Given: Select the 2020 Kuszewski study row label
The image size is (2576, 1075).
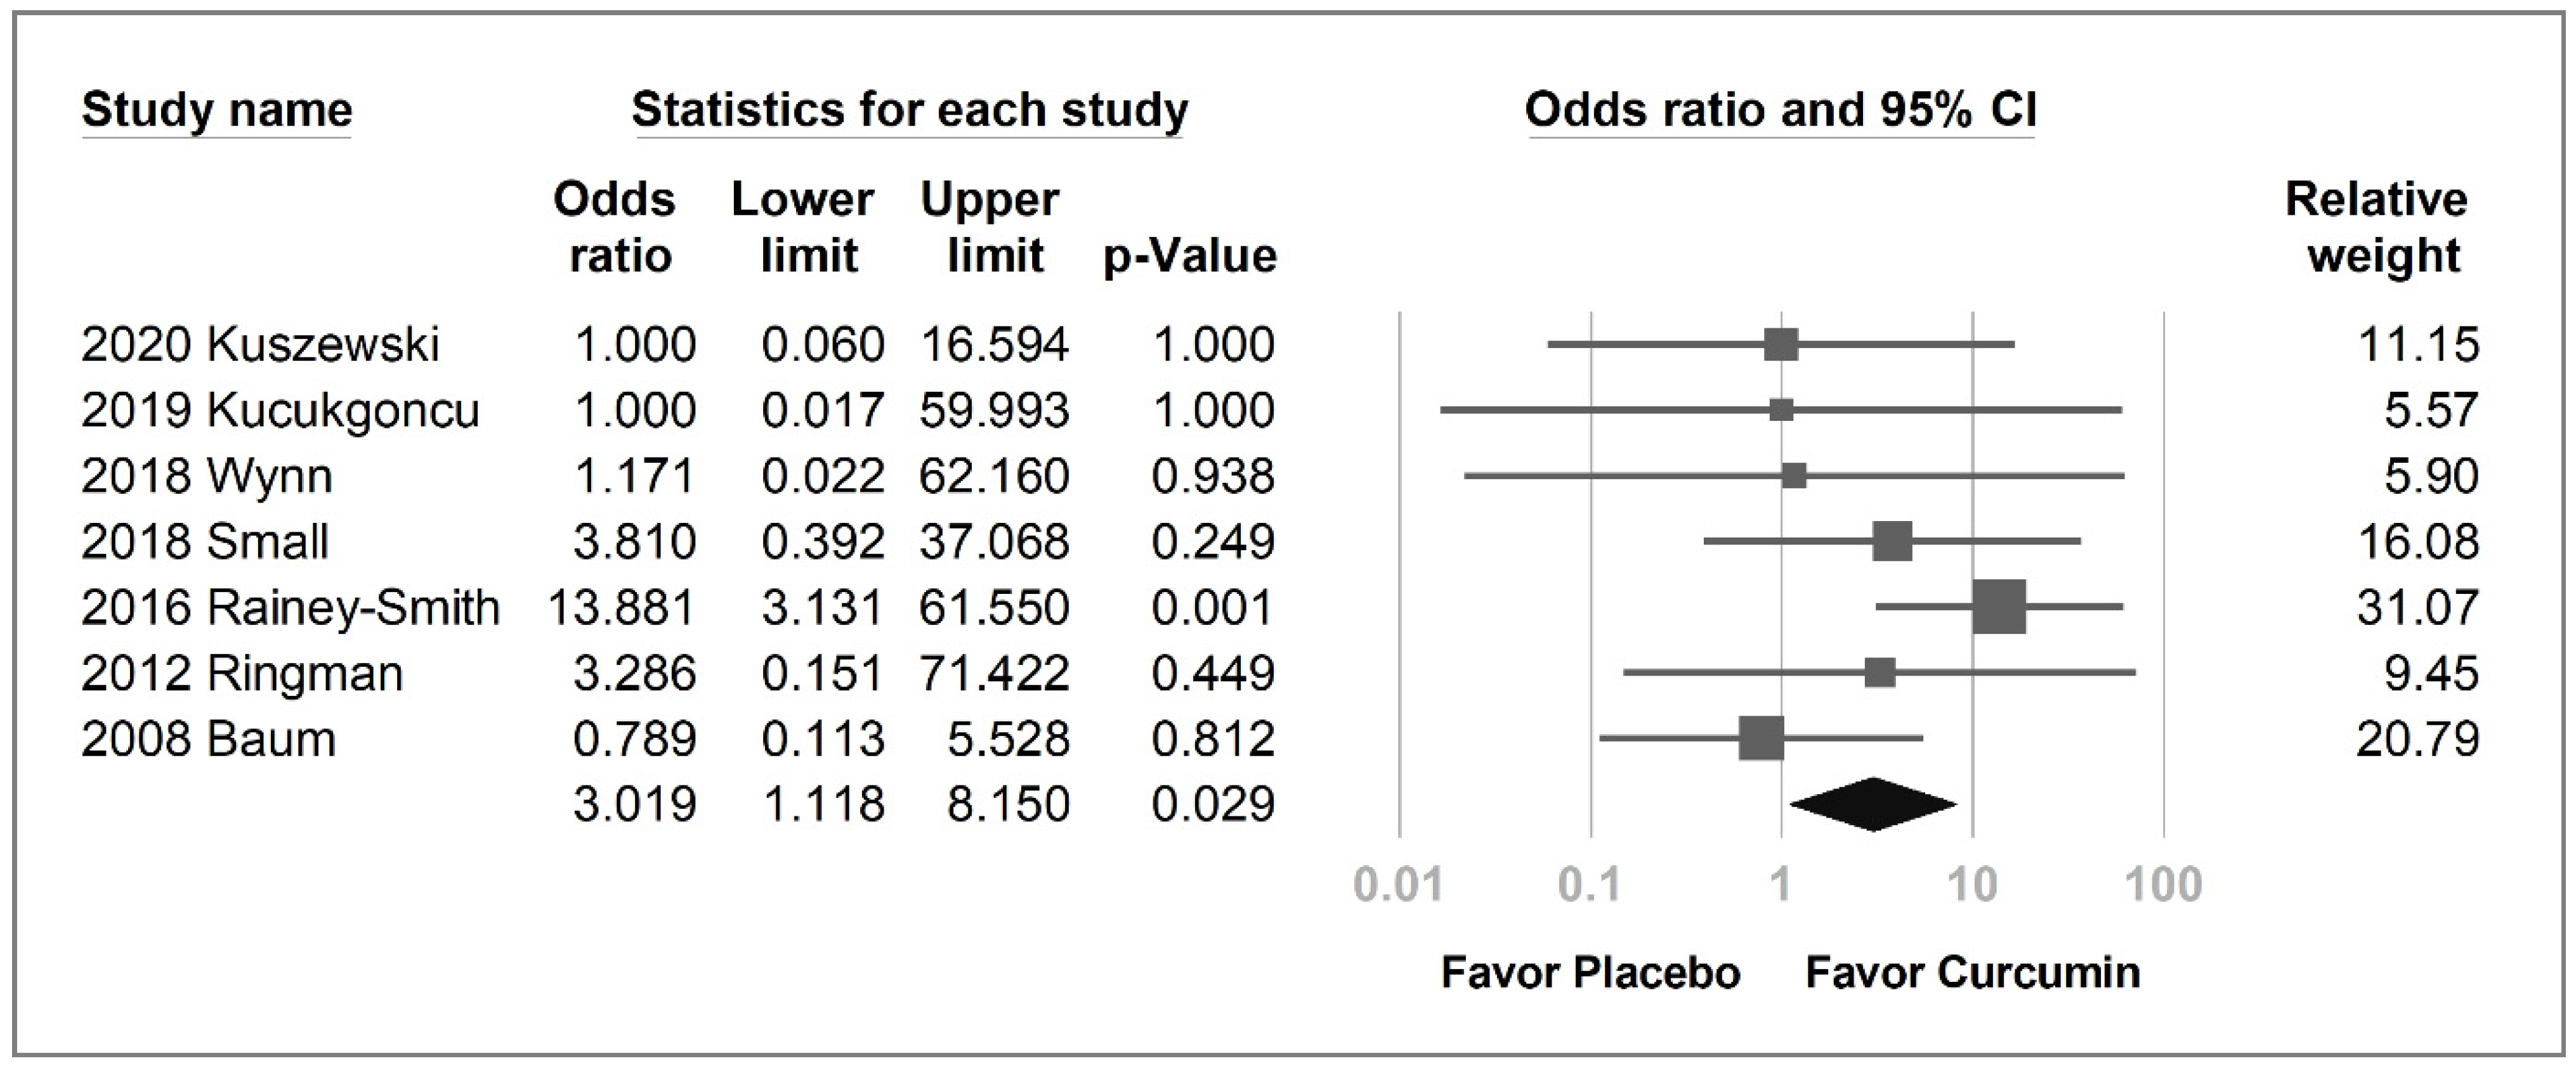Looking at the screenshot, I should pyautogui.click(x=260, y=345).
